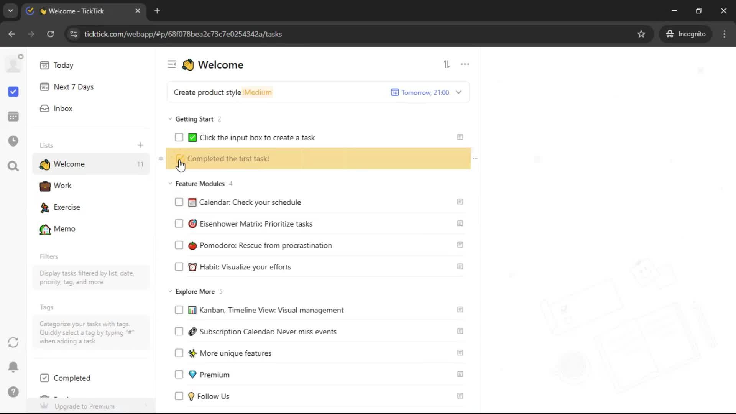The image size is (736, 414).
Task: Open the Pomodoro focus clock icon
Action: (x=13, y=141)
